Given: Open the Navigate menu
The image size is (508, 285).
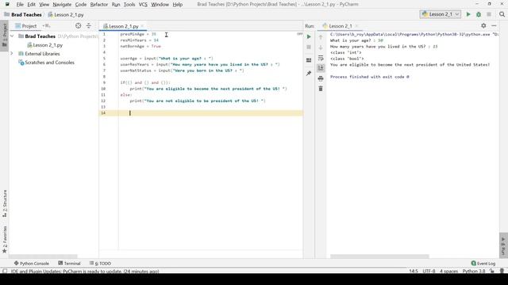Looking at the screenshot, I should click(62, 5).
